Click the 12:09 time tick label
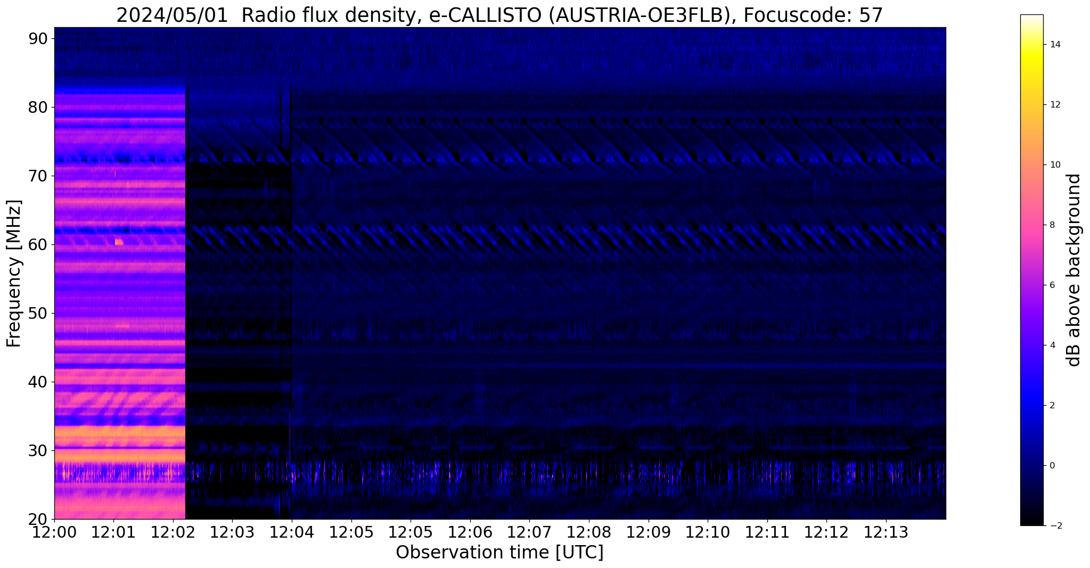Viewport: 1090px width, 568px height. 649,533
